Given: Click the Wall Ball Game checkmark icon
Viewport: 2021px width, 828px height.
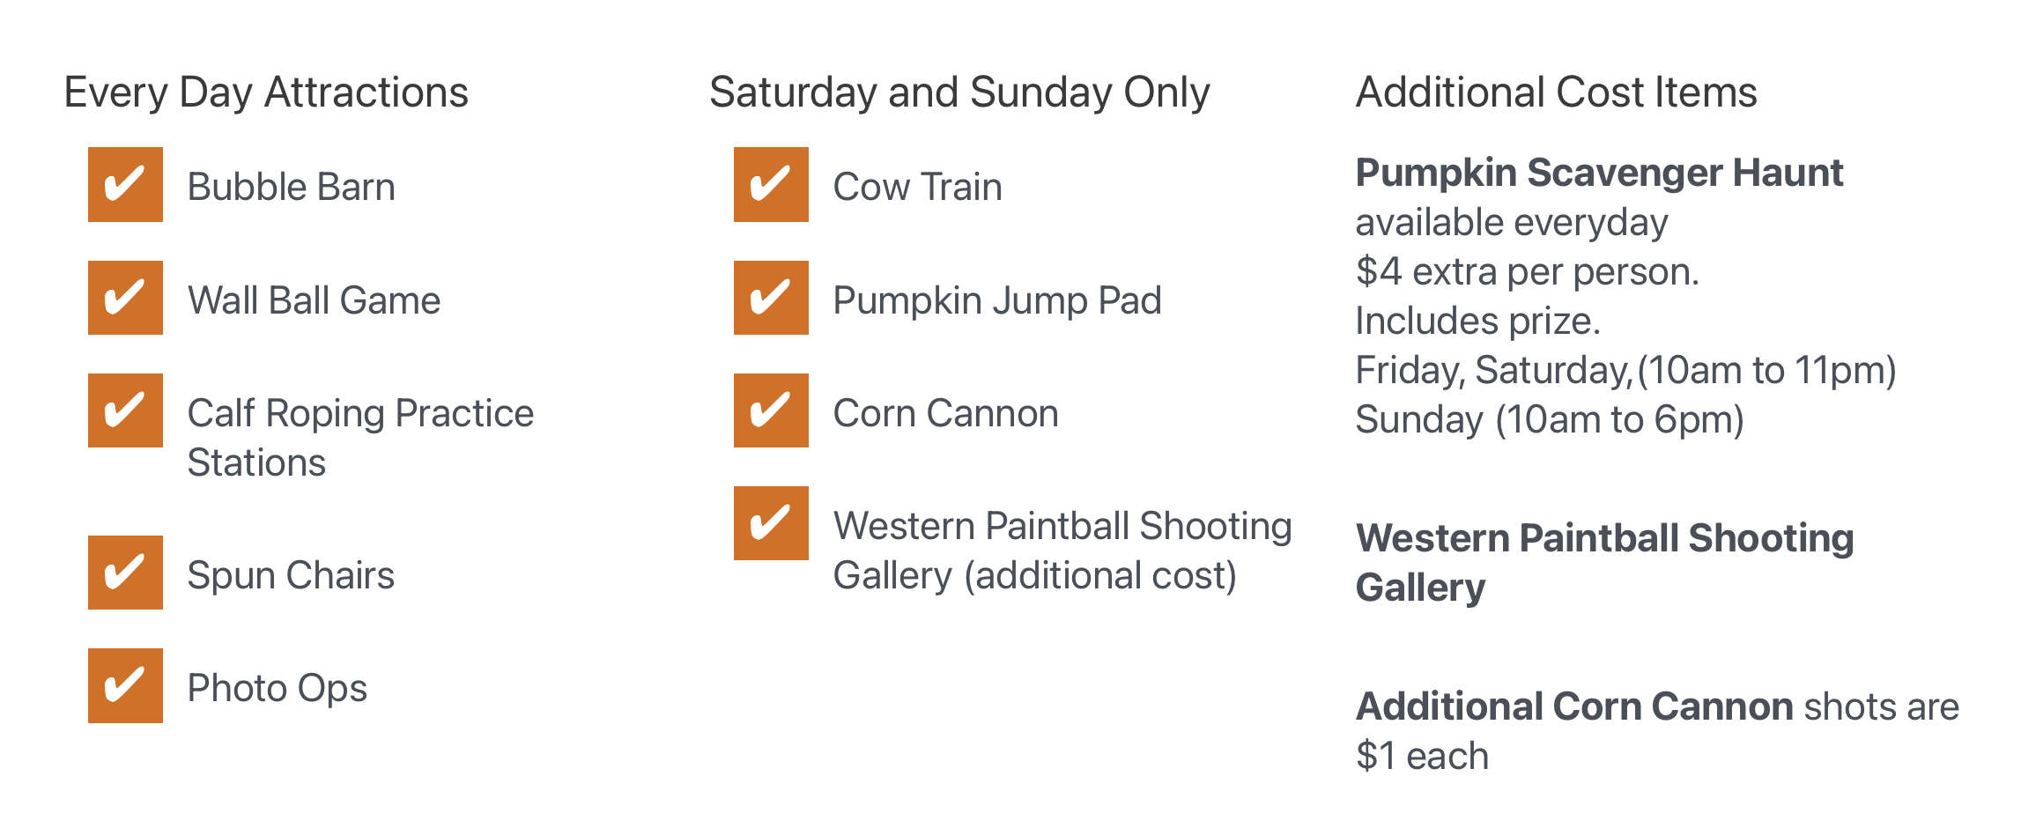Looking at the screenshot, I should click(125, 298).
